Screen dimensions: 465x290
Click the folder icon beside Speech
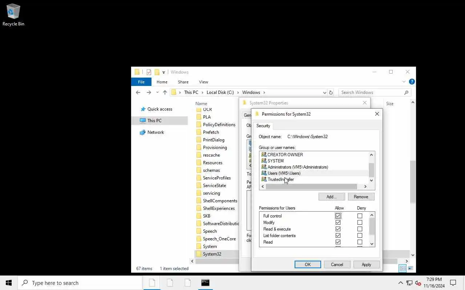coord(199,231)
